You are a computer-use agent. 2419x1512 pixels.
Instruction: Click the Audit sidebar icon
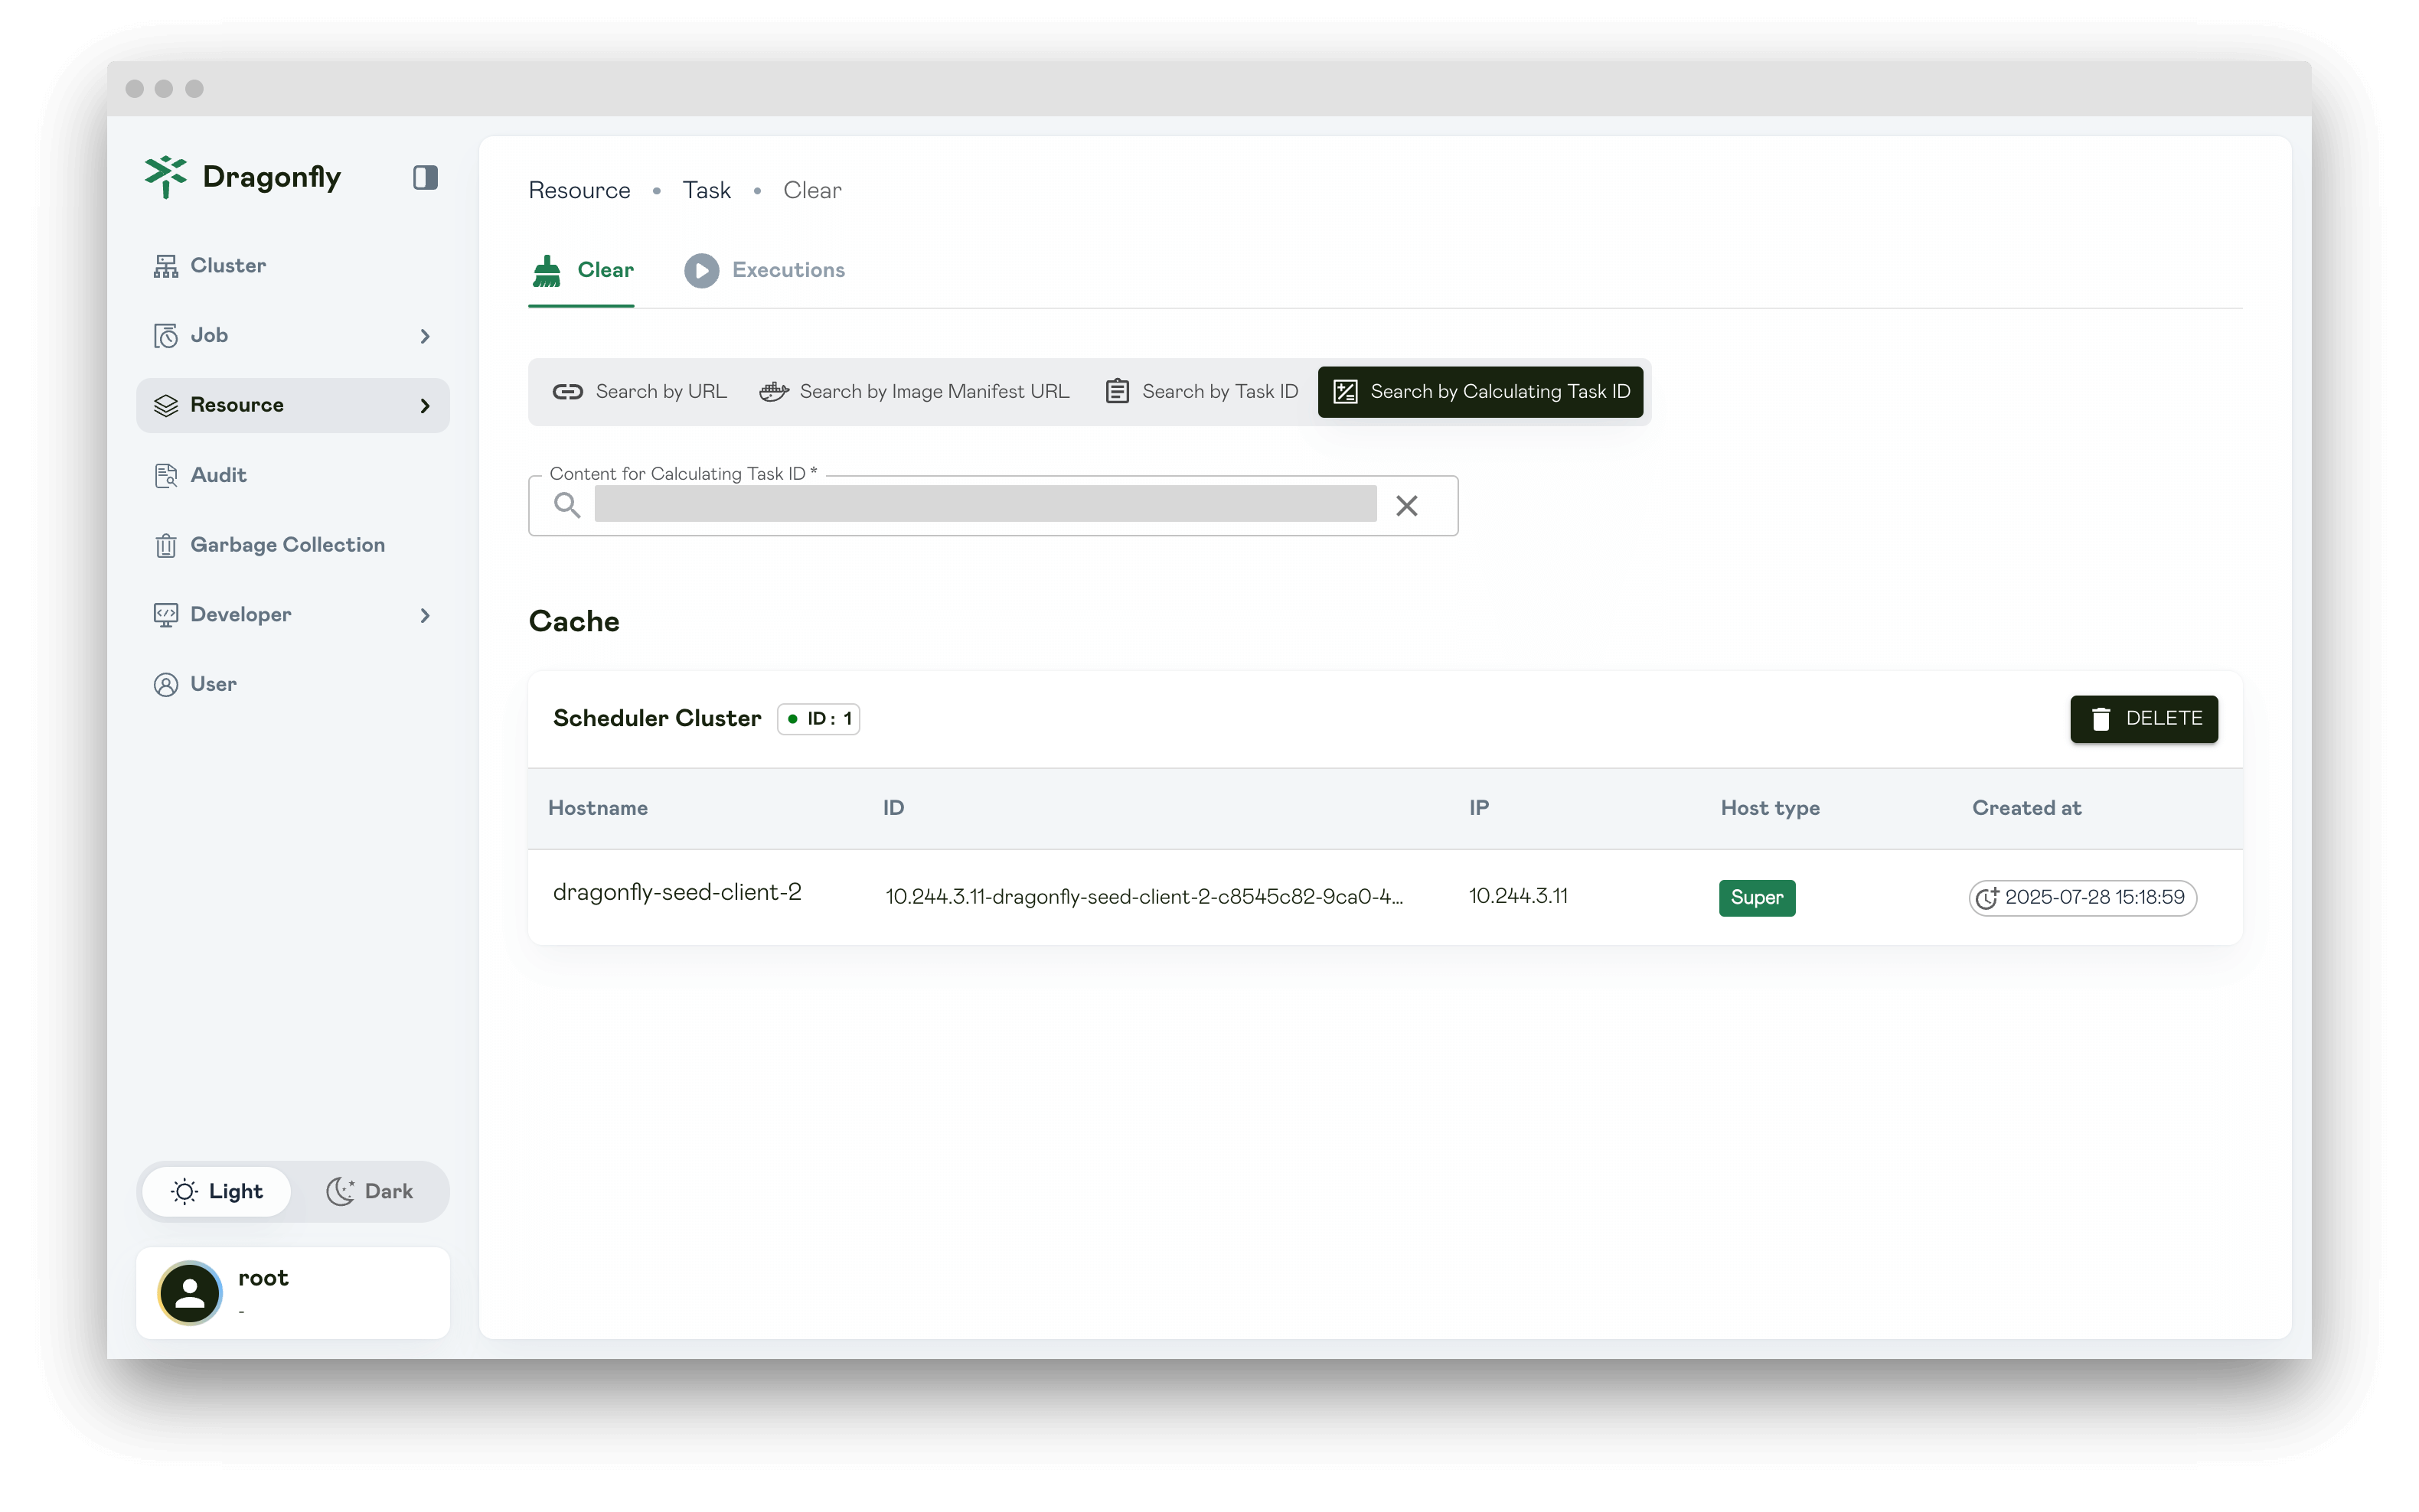(166, 475)
